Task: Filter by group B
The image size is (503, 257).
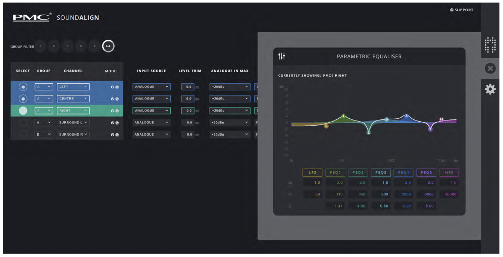Action: (x=54, y=46)
